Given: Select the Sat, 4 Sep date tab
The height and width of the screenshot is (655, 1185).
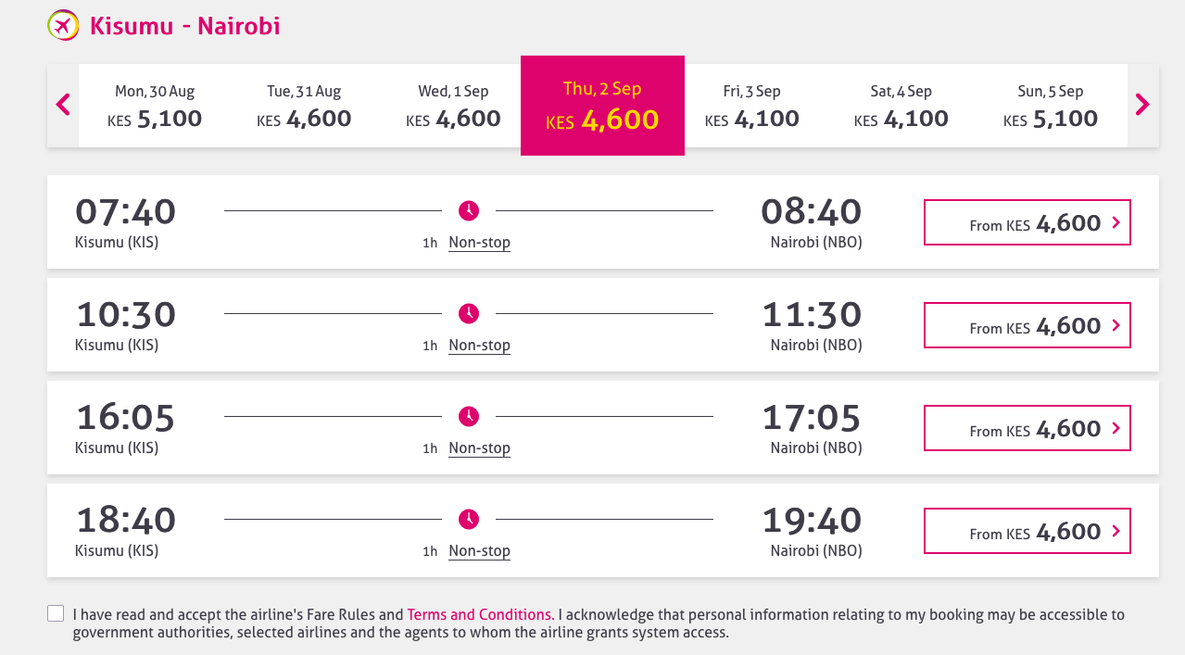Looking at the screenshot, I should point(901,105).
